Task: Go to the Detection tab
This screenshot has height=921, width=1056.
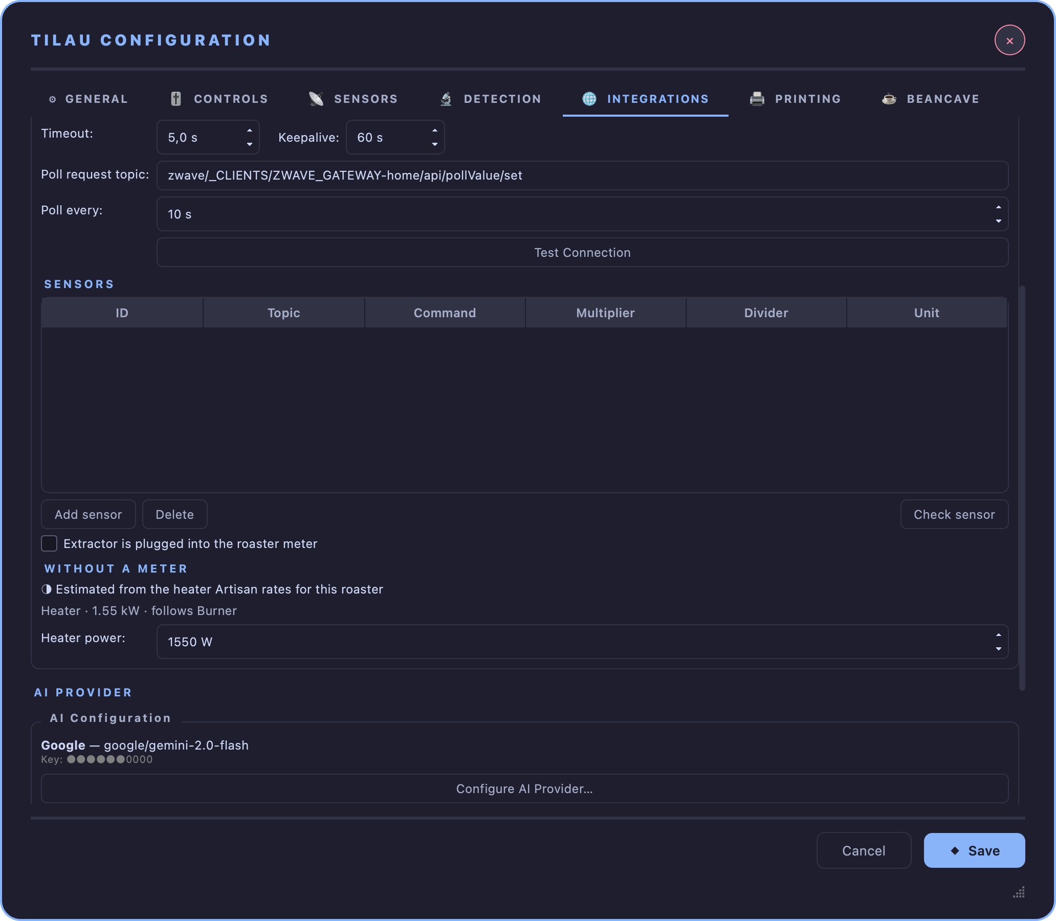Action: 491,99
